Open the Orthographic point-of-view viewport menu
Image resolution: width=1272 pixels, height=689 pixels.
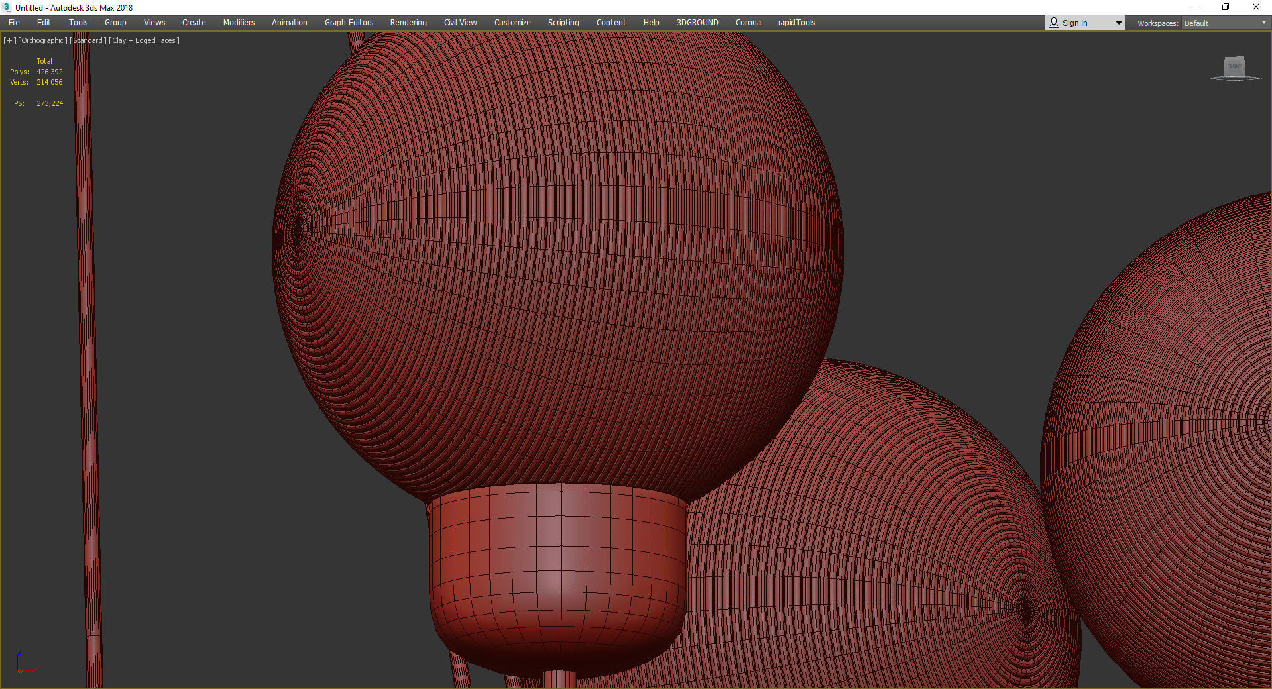[x=42, y=40]
